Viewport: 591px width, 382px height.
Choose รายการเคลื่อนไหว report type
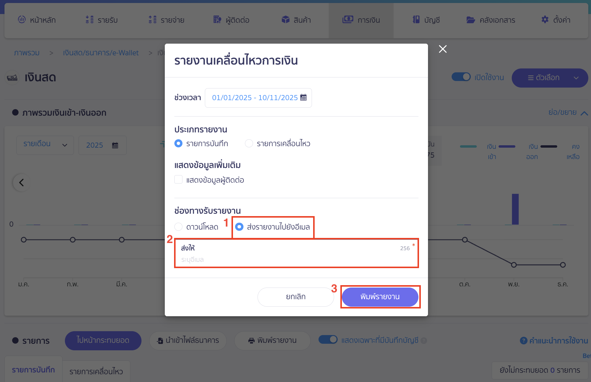249,143
